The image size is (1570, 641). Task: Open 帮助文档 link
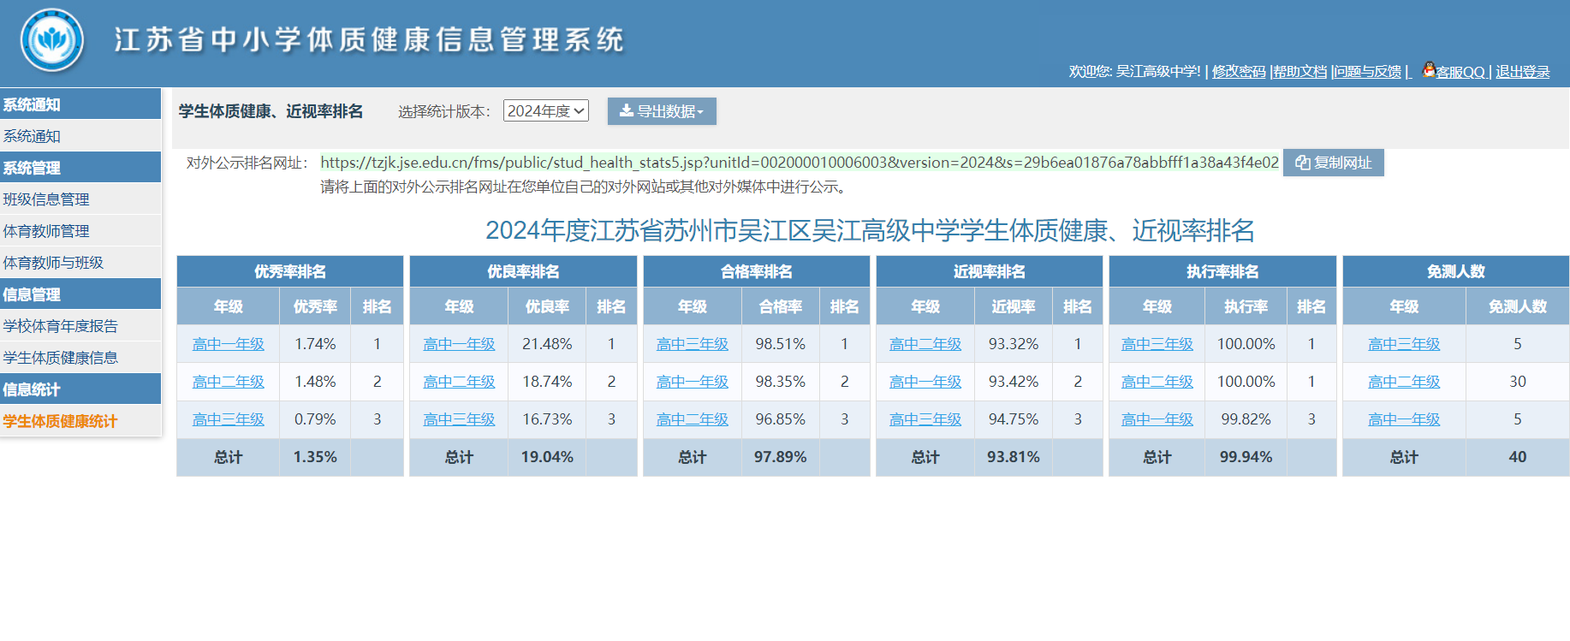[1299, 72]
